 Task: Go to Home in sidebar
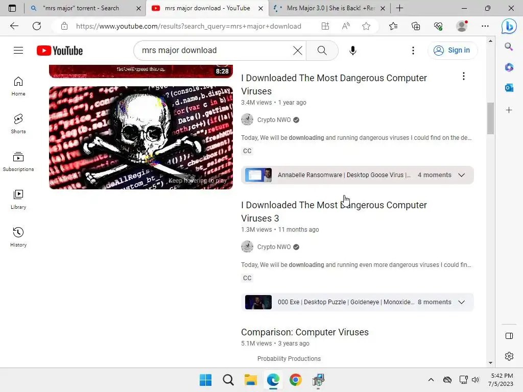(x=18, y=86)
